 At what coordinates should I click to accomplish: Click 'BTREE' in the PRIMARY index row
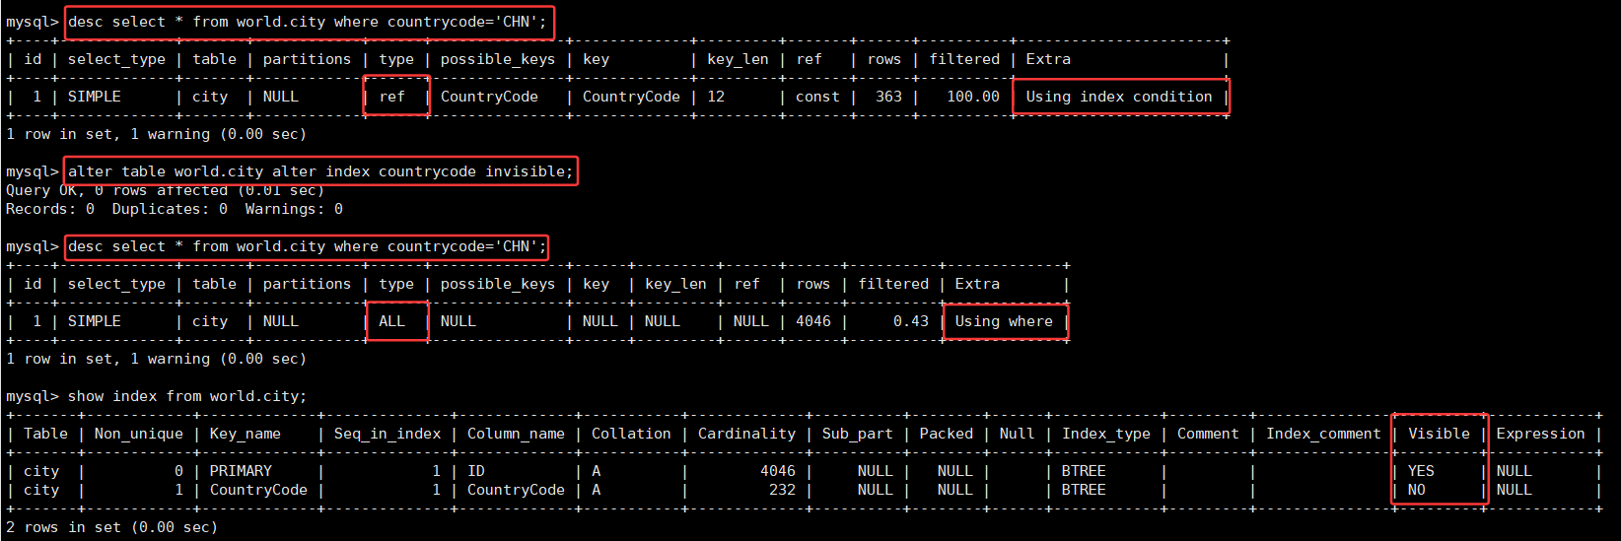[x=1084, y=471]
